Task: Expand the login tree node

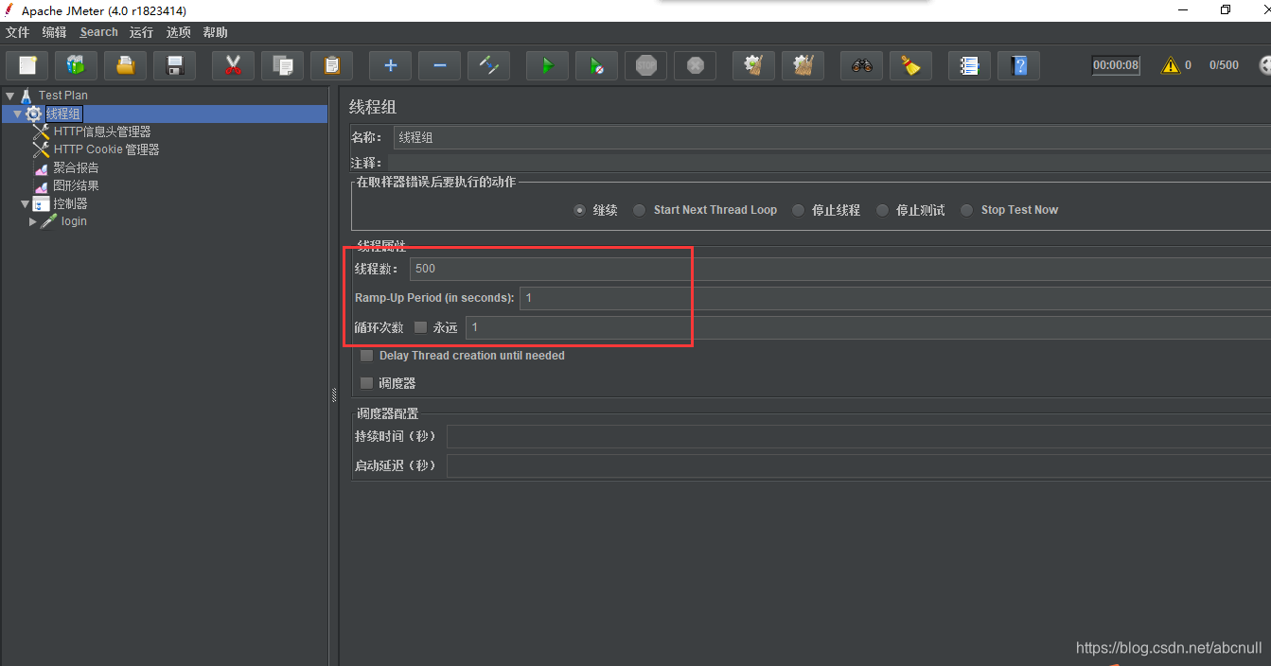Action: coord(33,221)
